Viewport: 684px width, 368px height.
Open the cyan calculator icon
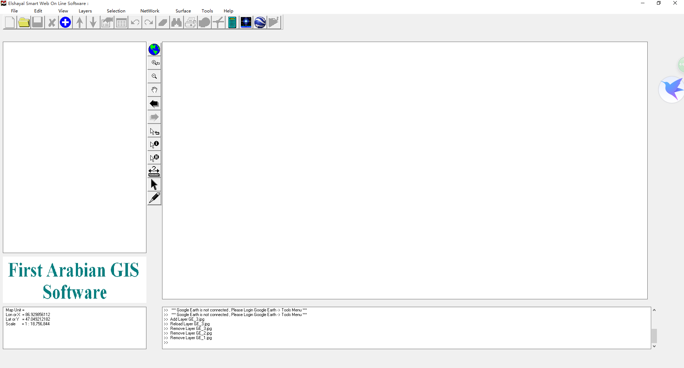click(232, 22)
